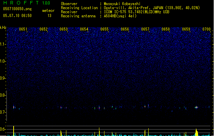The image size is (214, 136).
Task: Click the meteor count label
Action: (48, 11)
